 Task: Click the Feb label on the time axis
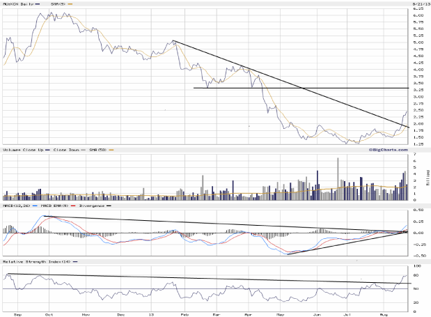(183, 315)
